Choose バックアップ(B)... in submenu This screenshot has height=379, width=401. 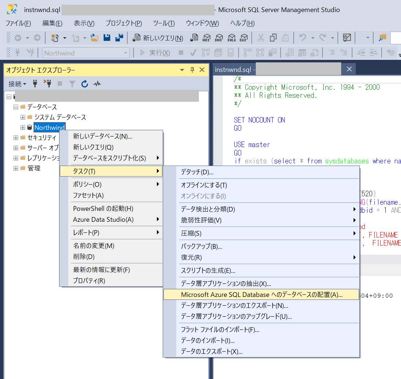(261, 247)
